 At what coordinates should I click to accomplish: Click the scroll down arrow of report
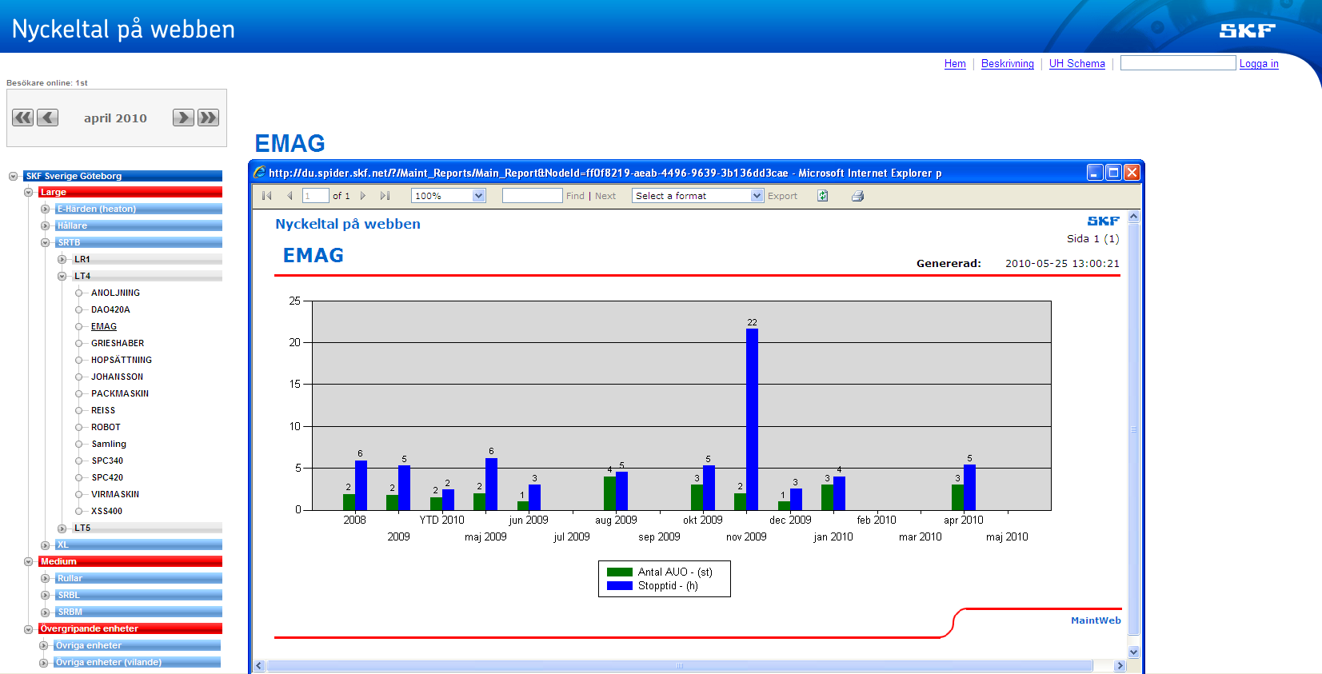pyautogui.click(x=1133, y=652)
